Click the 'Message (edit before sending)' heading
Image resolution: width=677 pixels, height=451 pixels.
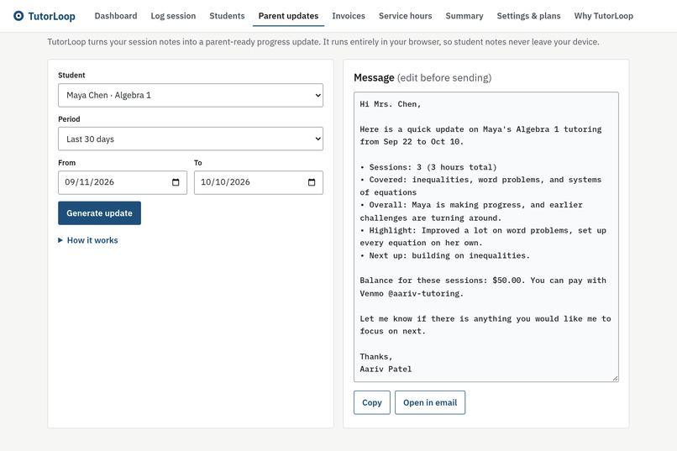tap(422, 77)
